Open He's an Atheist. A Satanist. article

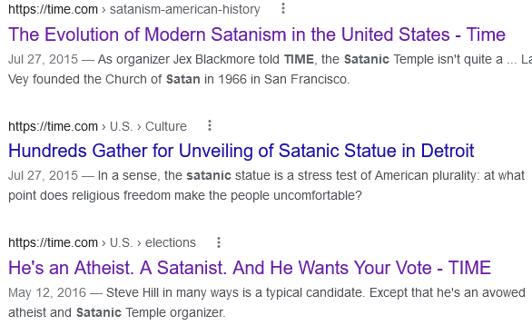(250, 268)
